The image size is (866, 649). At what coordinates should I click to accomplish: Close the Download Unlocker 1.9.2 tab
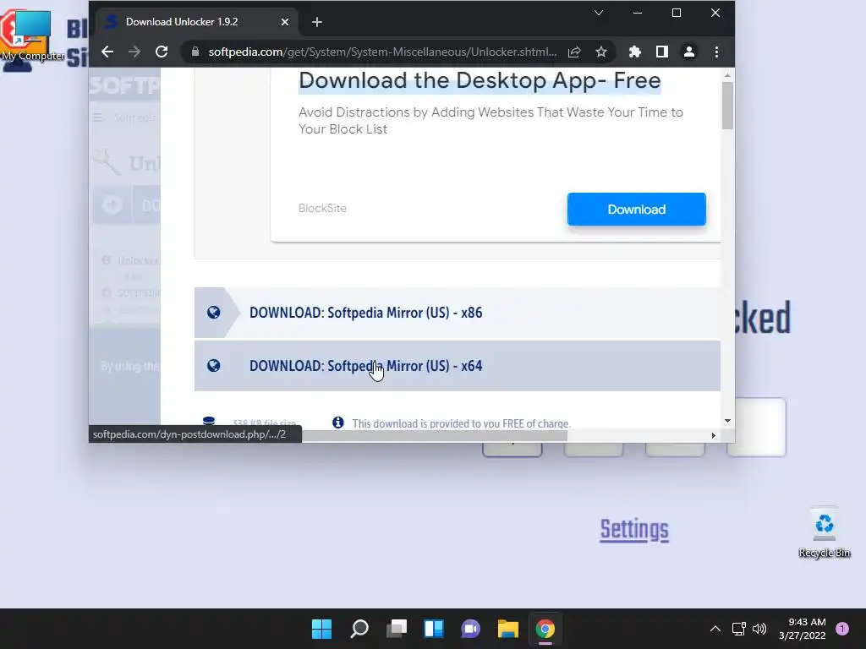(284, 22)
